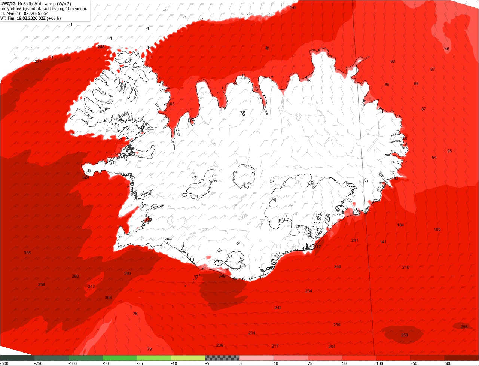Click the '-250' legend scale label
This screenshot has width=479, height=366.
38,363
